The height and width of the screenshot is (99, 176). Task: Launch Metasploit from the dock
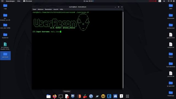[73, 96]
